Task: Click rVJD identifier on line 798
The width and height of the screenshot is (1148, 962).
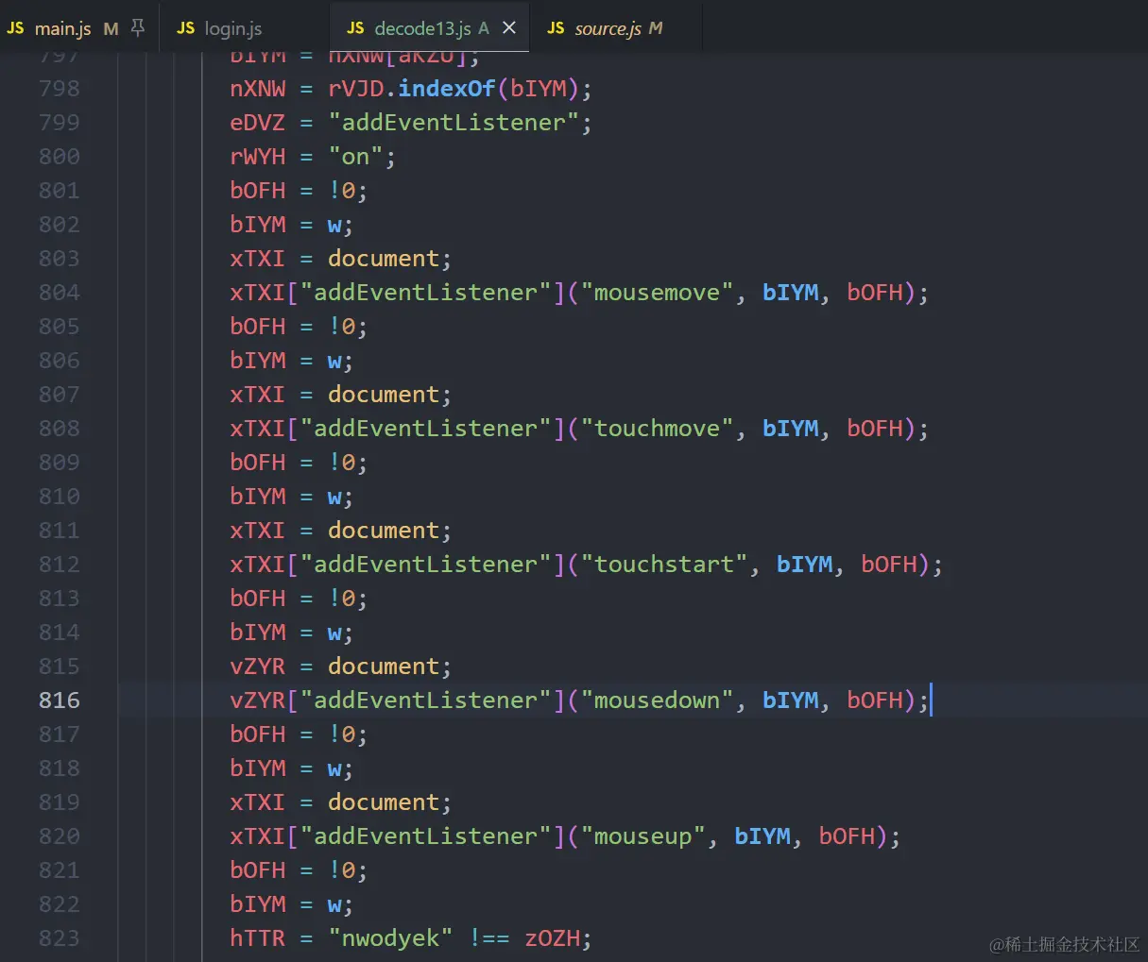Action: (356, 89)
